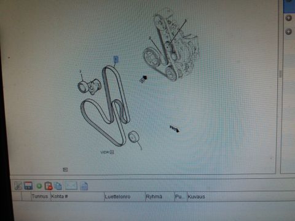Click the clipboard with red delete icon

click(49, 186)
